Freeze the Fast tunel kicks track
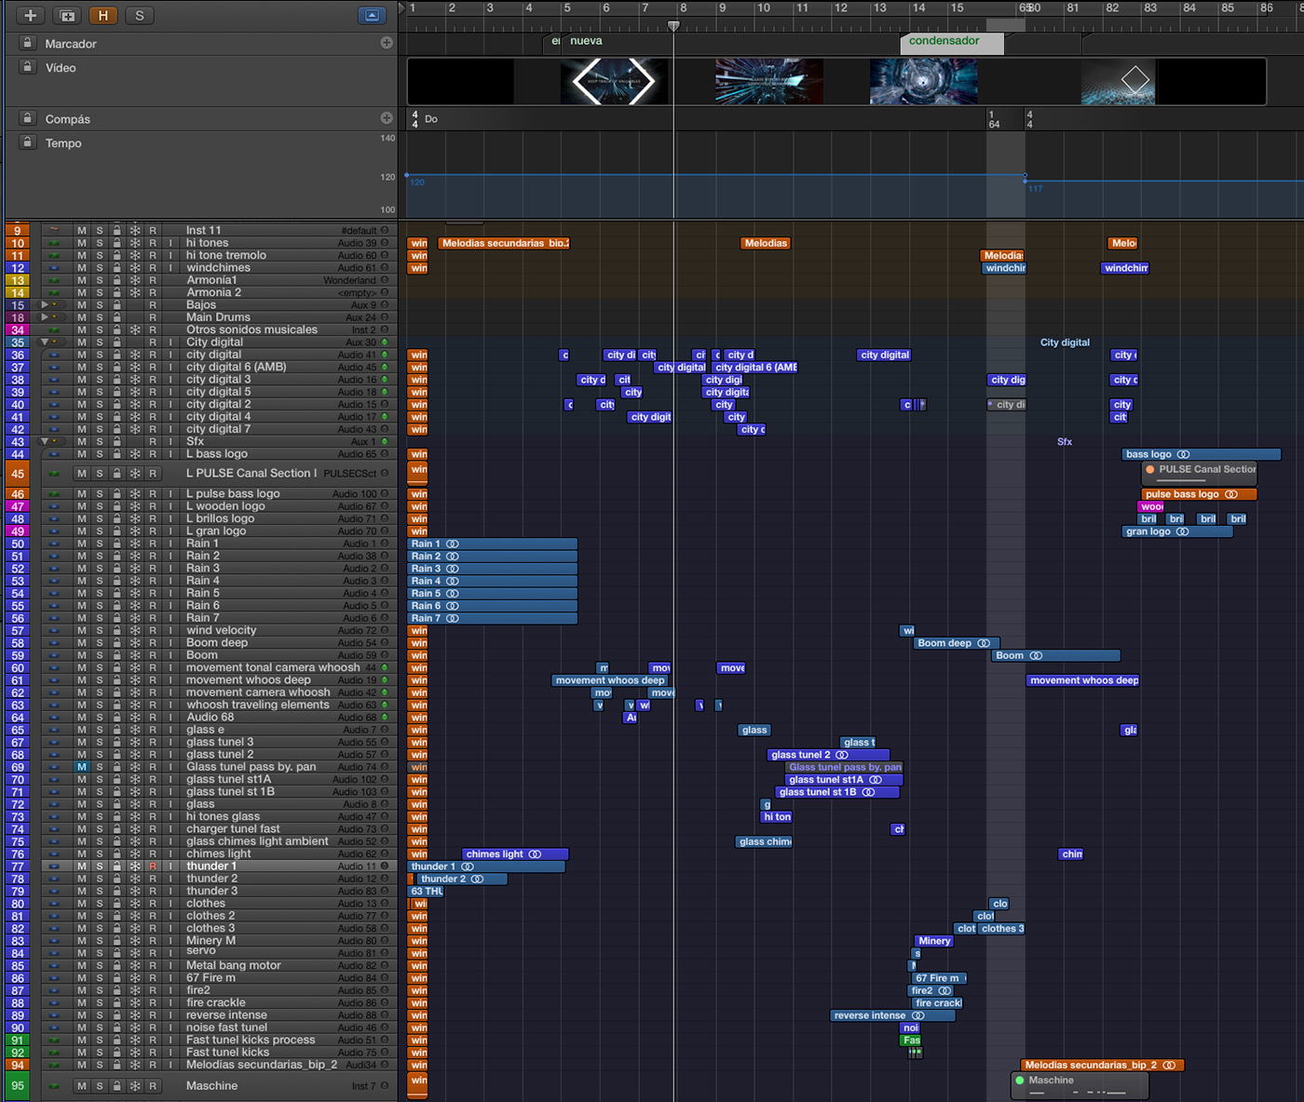Viewport: 1304px width, 1102px height. 135,1053
